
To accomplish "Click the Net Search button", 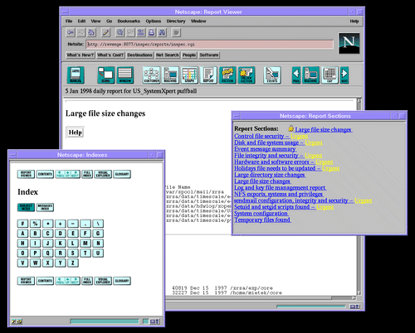I will click(168, 55).
